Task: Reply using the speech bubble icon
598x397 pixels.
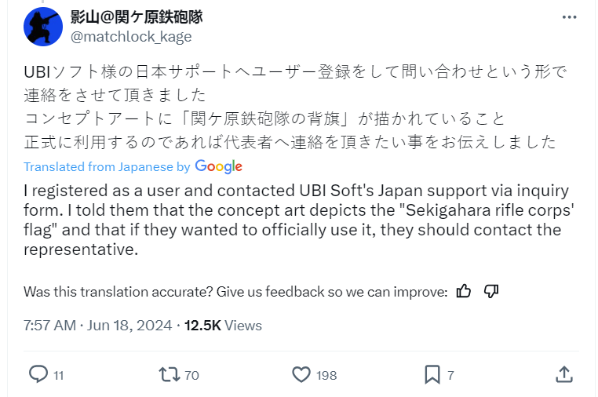Action: point(38,374)
